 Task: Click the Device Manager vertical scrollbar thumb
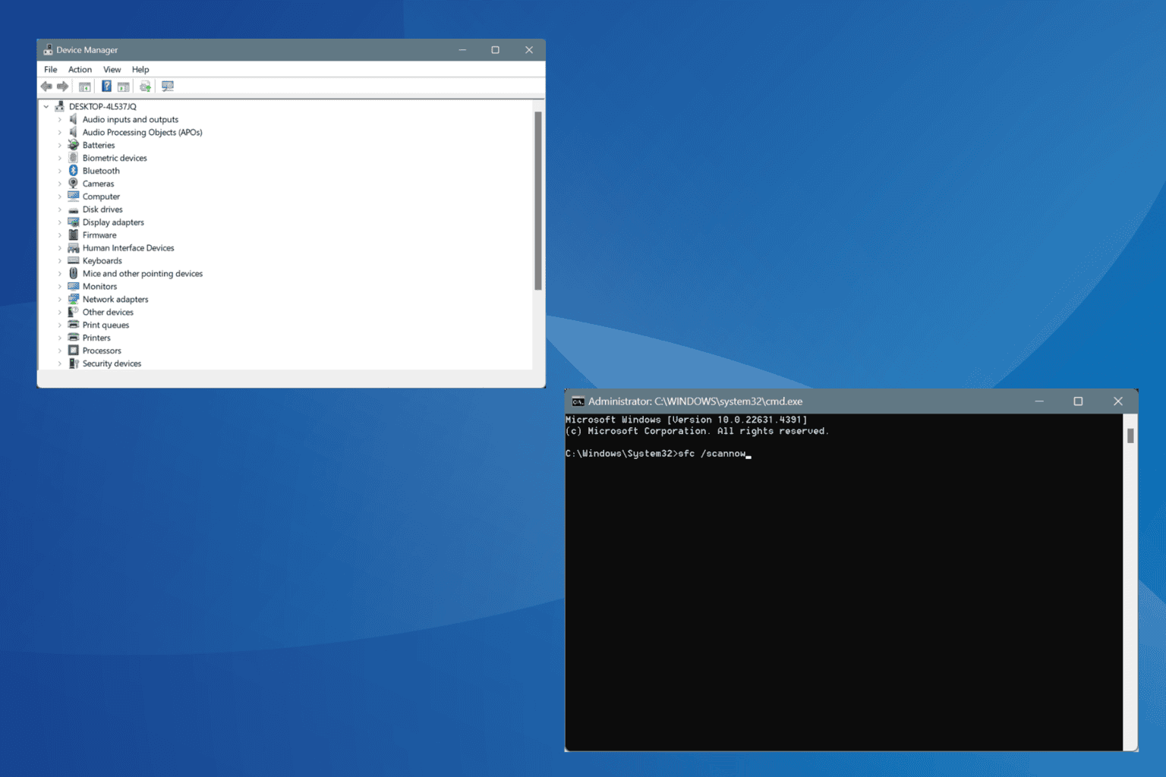(x=538, y=201)
